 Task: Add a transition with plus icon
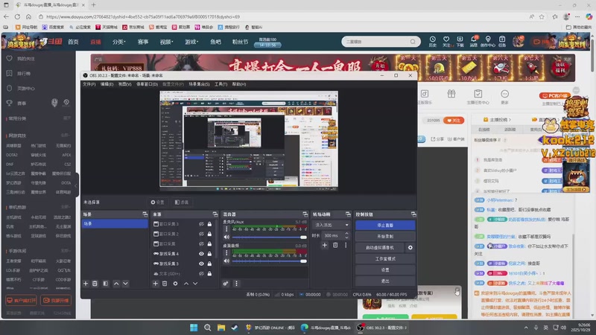click(325, 246)
